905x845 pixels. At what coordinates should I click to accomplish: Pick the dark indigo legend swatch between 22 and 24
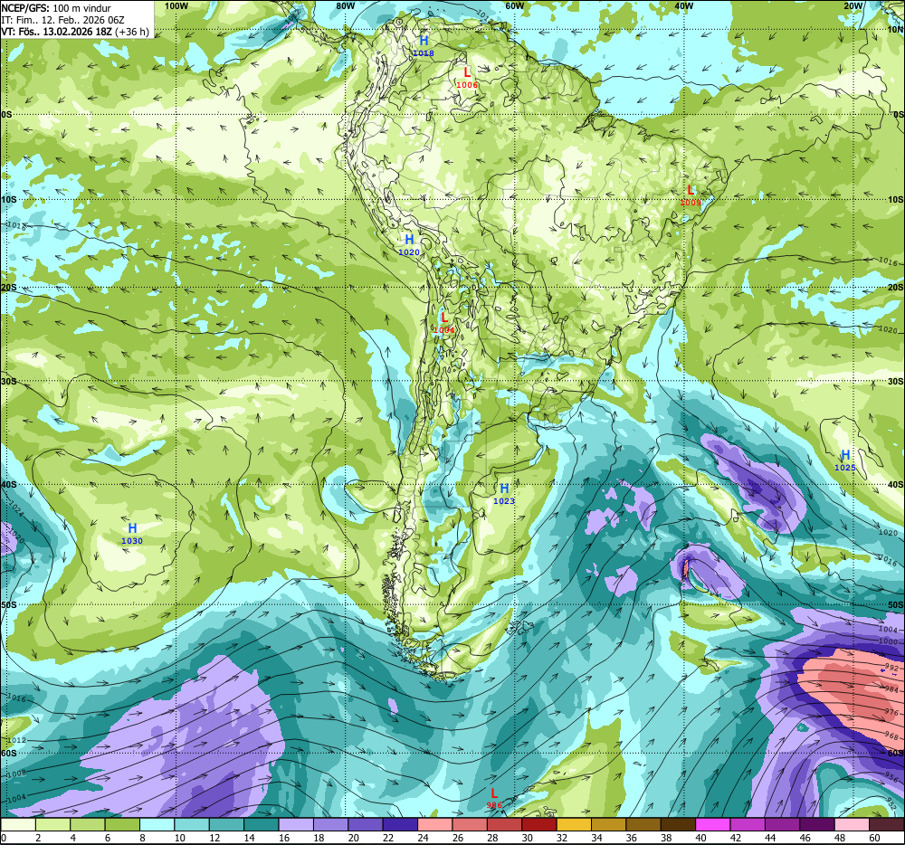click(400, 825)
